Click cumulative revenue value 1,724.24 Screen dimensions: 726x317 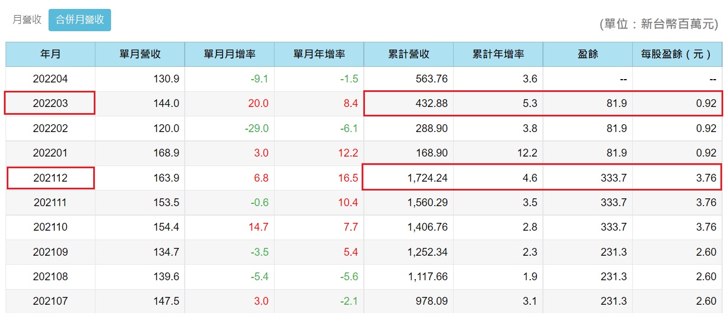click(422, 178)
